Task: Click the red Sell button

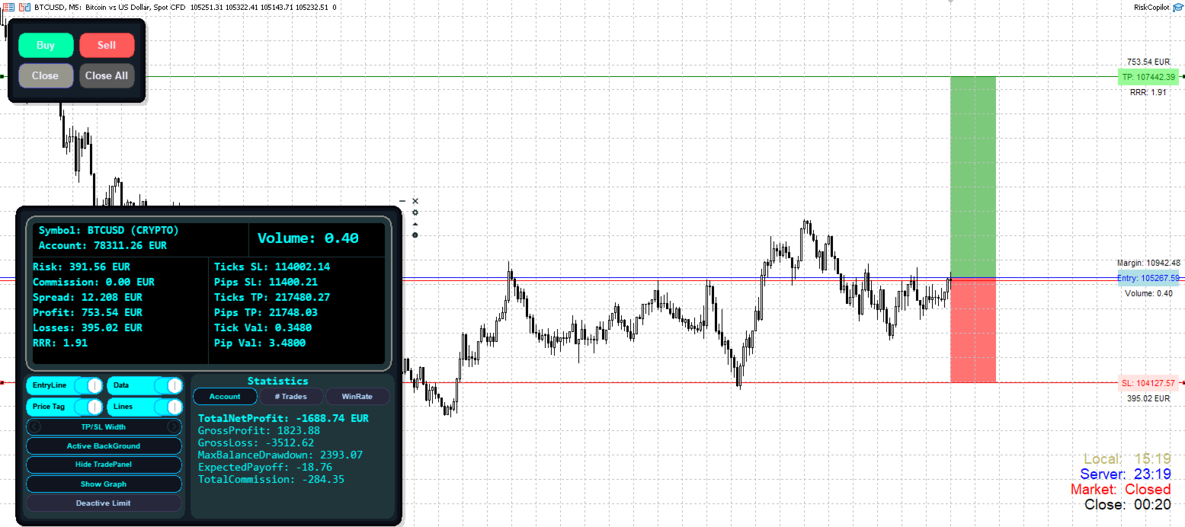Action: pyautogui.click(x=107, y=45)
